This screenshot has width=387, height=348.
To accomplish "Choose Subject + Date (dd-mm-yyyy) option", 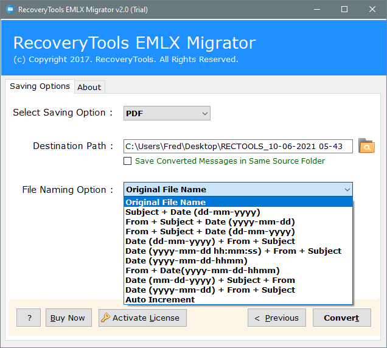I will 238,212.
